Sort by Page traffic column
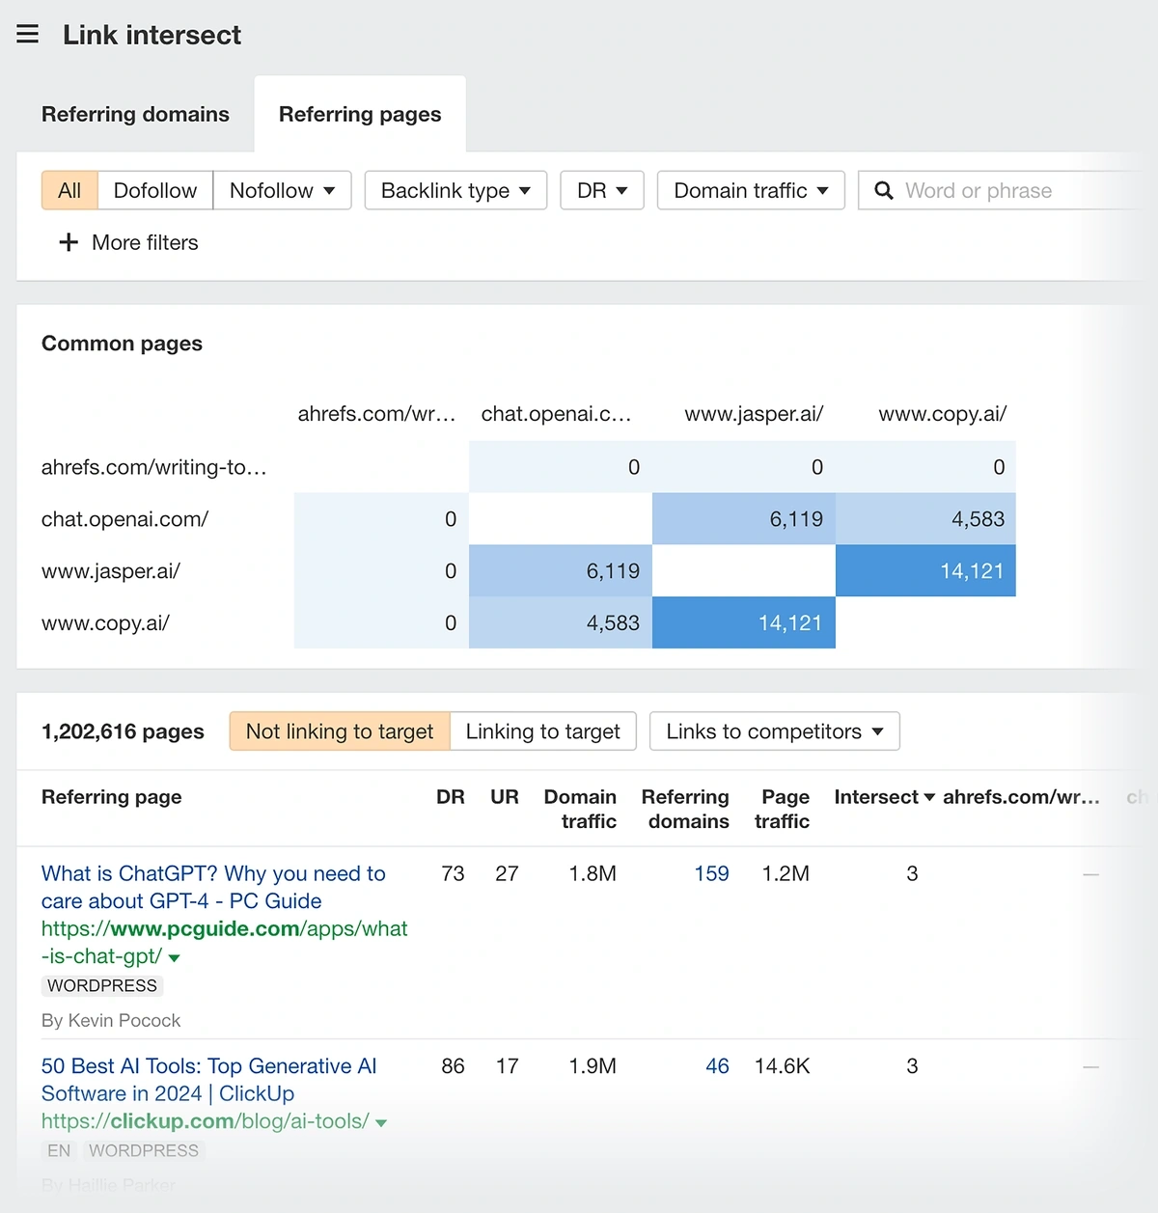Image resolution: width=1158 pixels, height=1213 pixels. [783, 809]
